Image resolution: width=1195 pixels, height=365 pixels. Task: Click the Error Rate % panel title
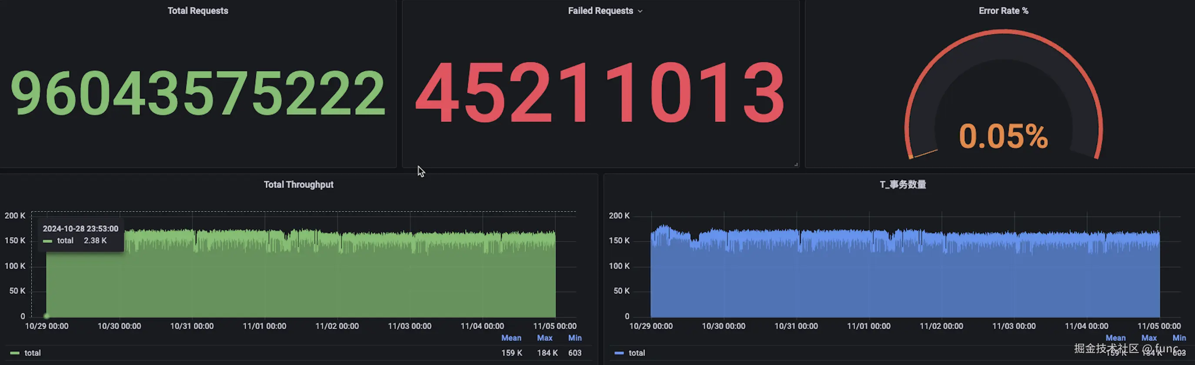[x=1003, y=11]
